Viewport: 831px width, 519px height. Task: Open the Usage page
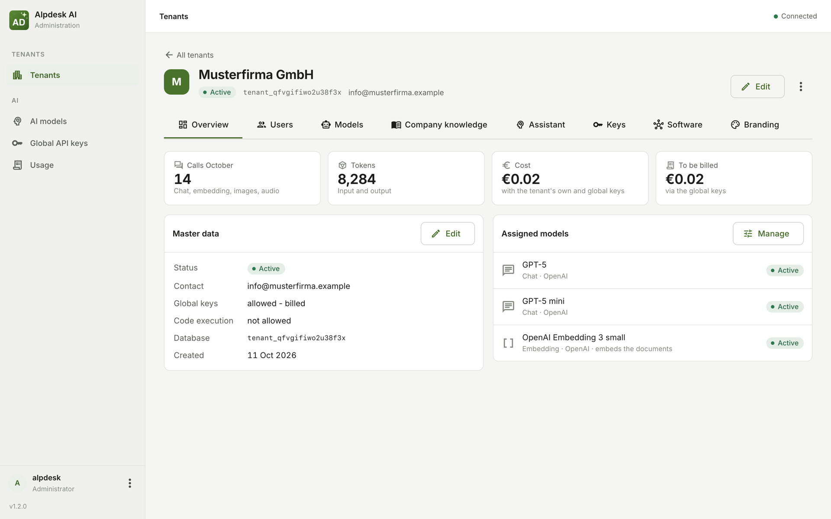[72, 165]
